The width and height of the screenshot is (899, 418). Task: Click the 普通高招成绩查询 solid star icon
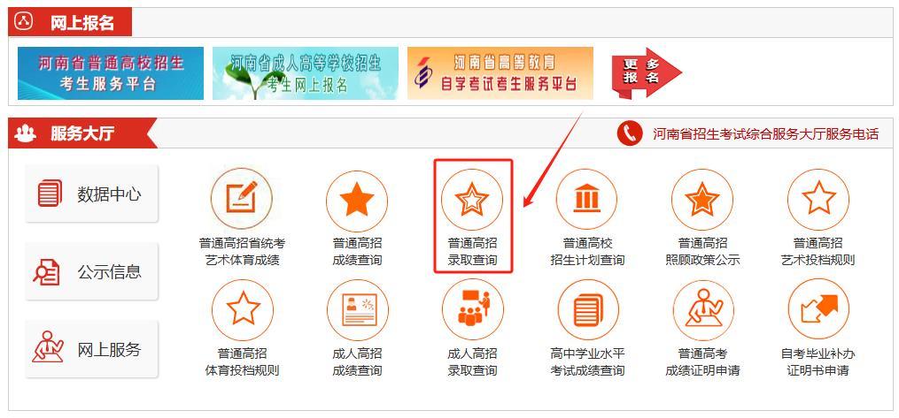357,200
